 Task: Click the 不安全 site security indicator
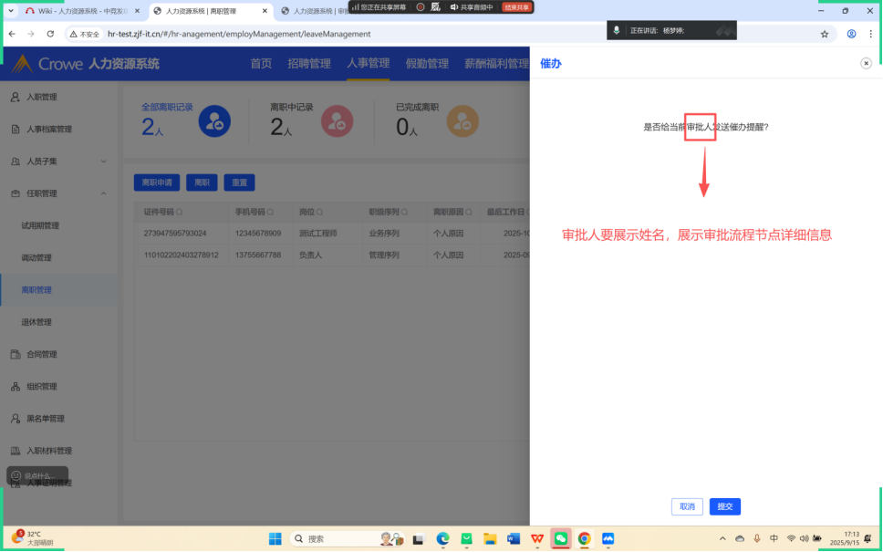click(x=85, y=34)
